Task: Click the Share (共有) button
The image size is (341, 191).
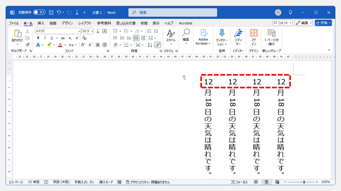Action: click(323, 23)
